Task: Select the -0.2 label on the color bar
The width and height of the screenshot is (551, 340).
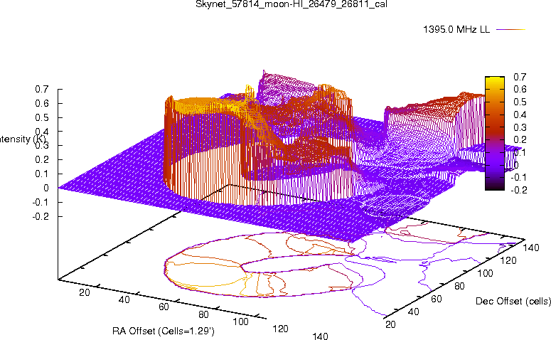Action: click(519, 190)
